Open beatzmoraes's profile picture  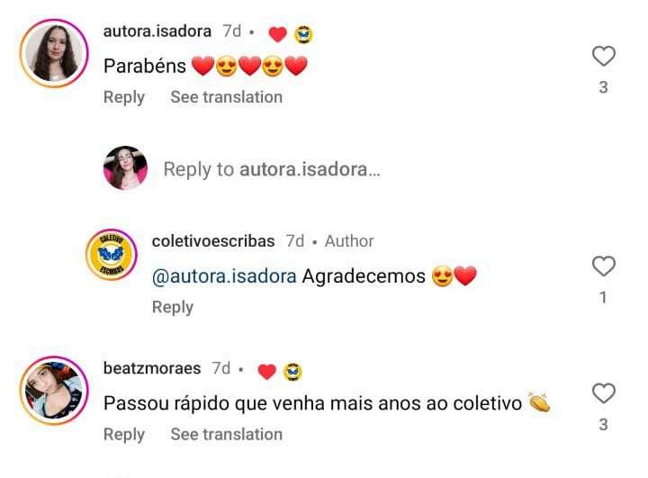[54, 391]
